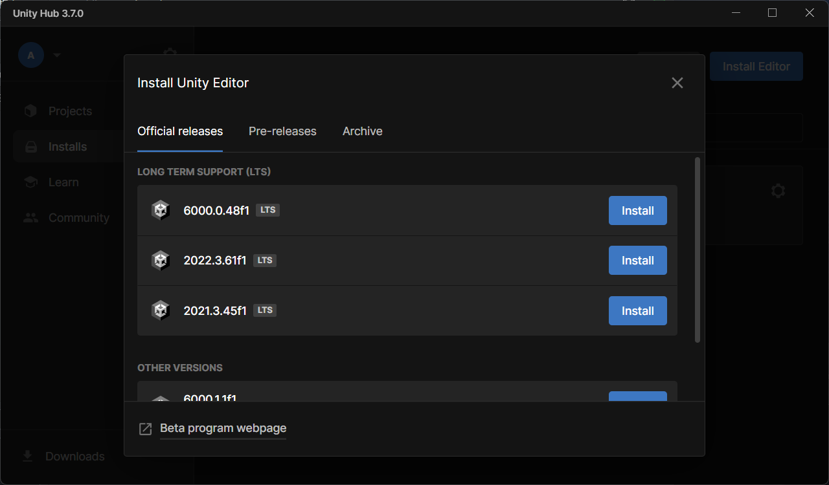Open the Archive tab

[363, 131]
